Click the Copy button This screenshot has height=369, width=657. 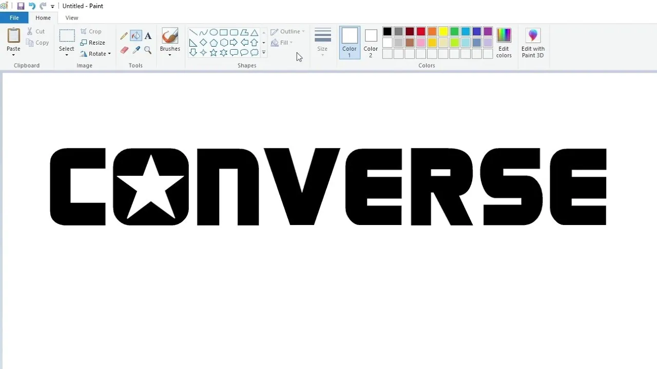(37, 43)
